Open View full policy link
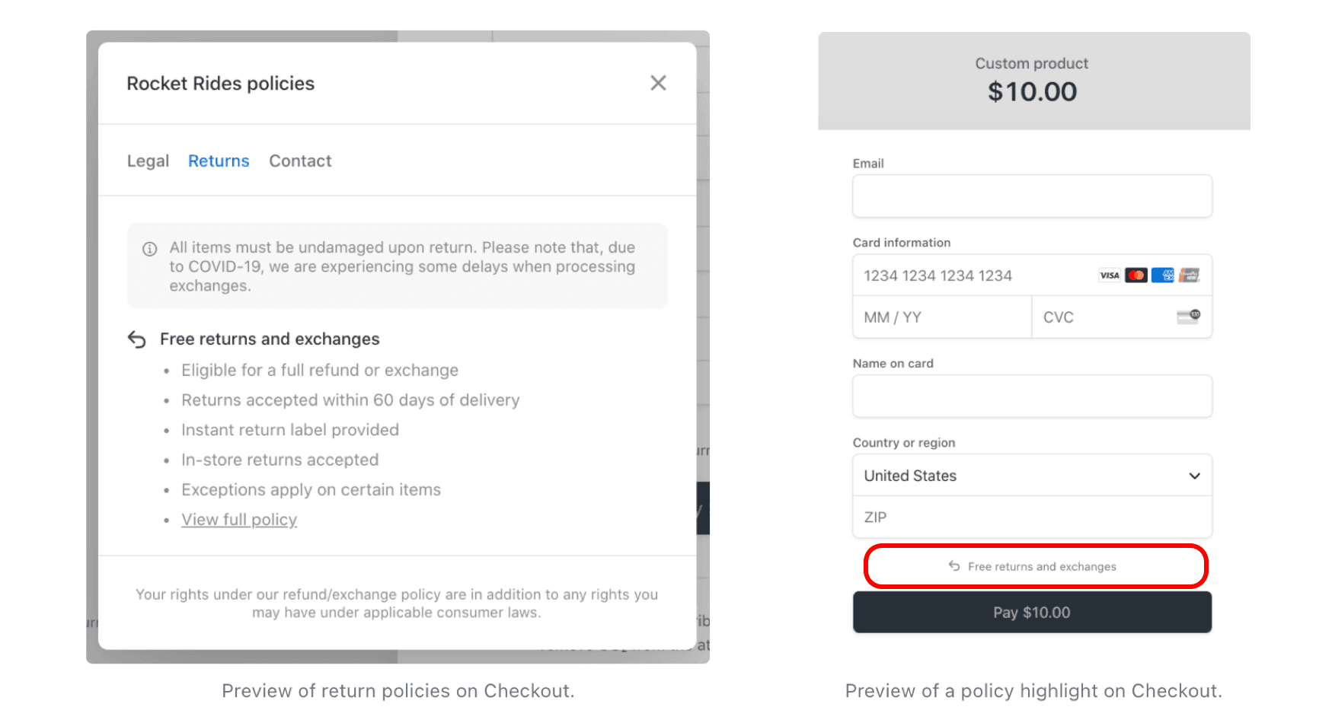This screenshot has height=726, width=1332. pyautogui.click(x=238, y=519)
